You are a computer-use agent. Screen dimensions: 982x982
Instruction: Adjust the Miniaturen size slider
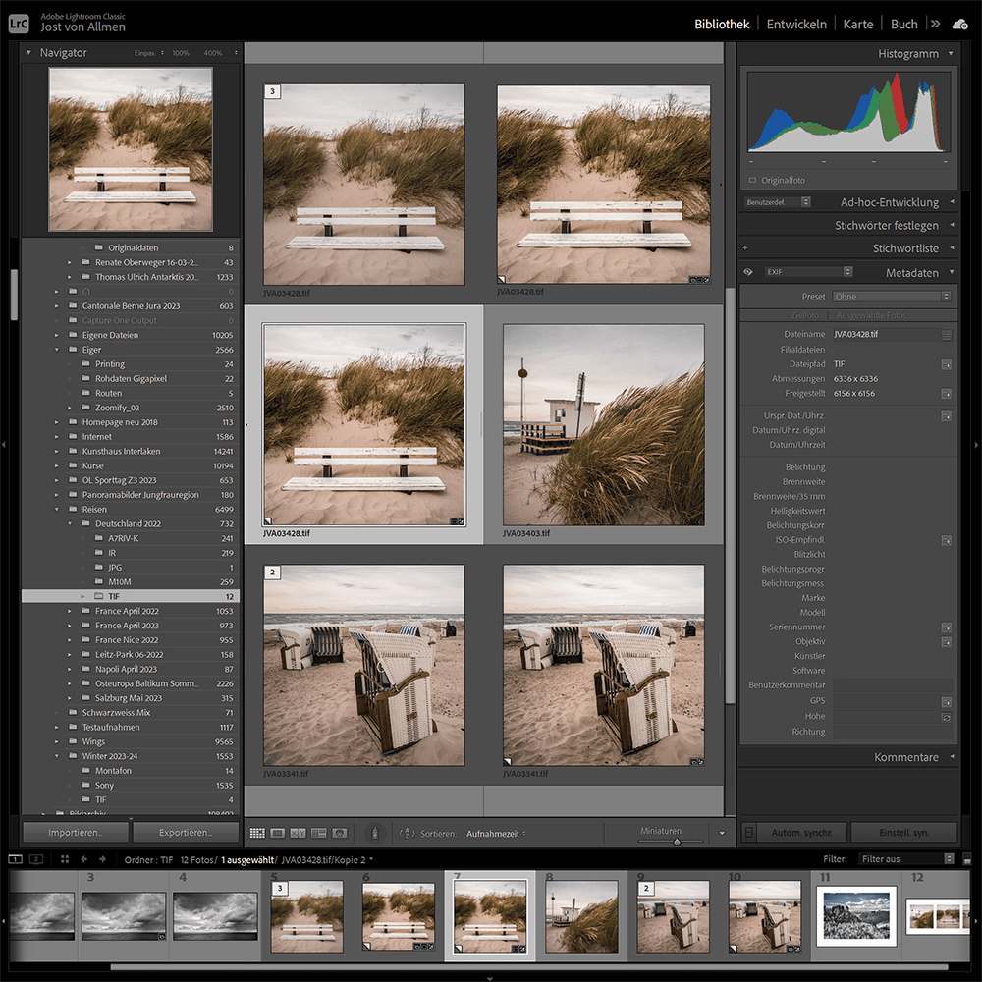coord(677,842)
